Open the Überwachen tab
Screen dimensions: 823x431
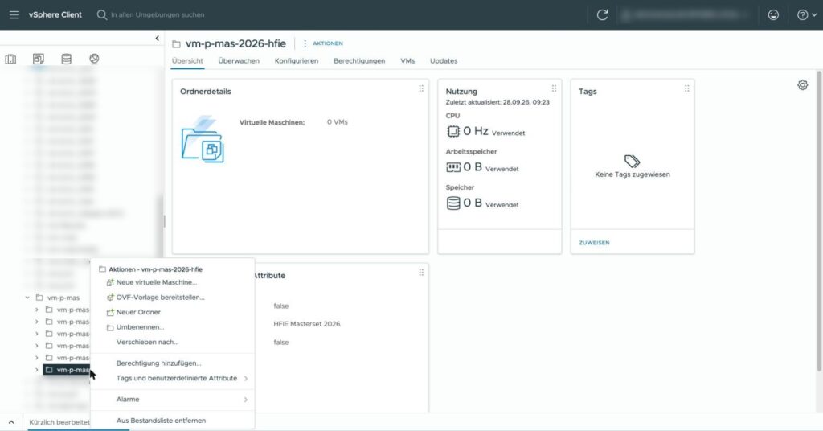239,61
